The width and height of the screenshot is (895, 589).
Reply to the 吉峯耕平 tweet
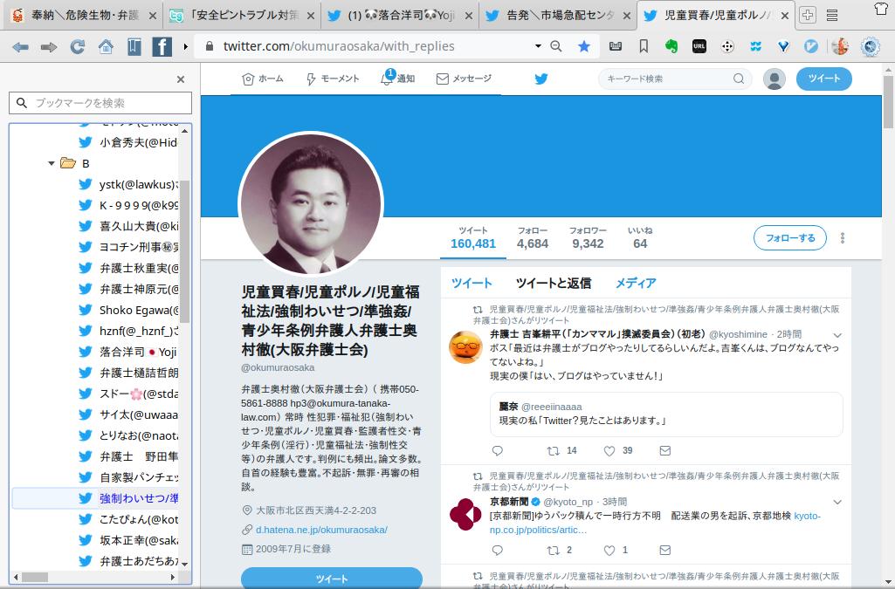(497, 450)
